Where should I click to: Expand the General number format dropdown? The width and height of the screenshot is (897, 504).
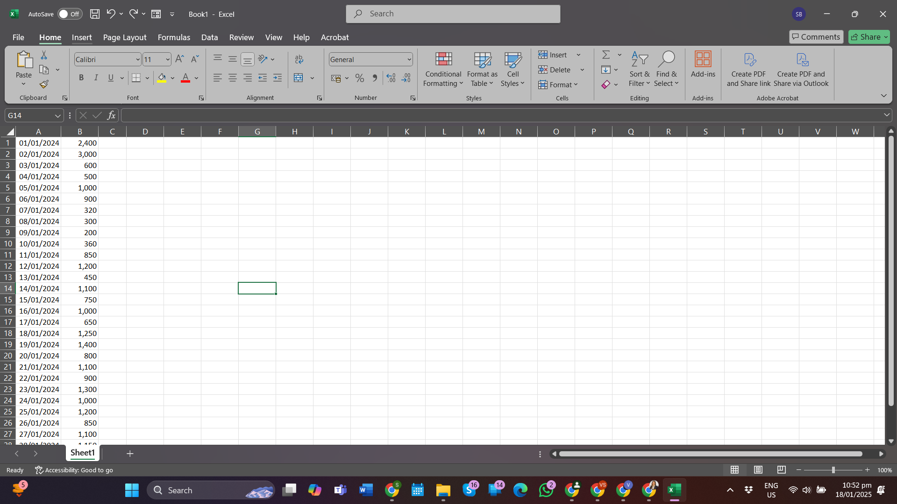[x=409, y=60]
